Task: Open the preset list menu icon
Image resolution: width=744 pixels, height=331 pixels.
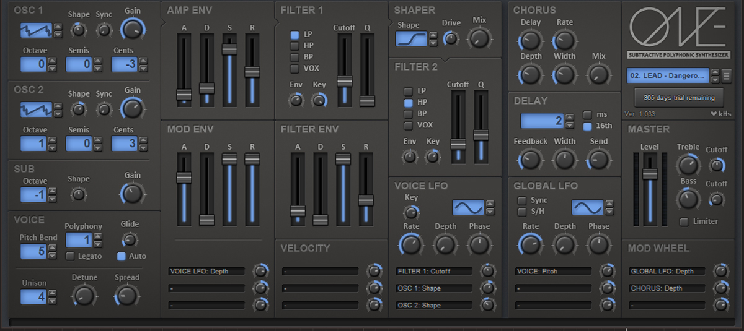Action: [x=727, y=75]
